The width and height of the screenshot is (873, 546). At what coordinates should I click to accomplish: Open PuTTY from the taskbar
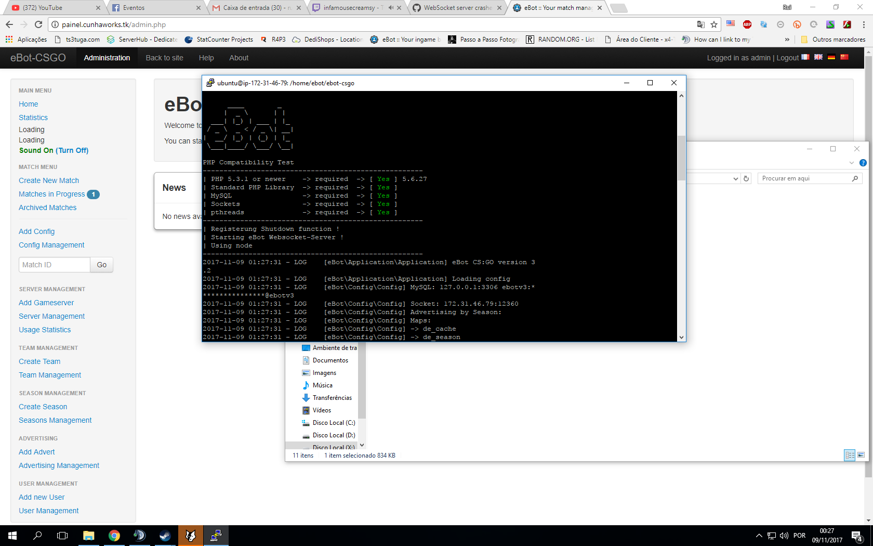(x=216, y=535)
